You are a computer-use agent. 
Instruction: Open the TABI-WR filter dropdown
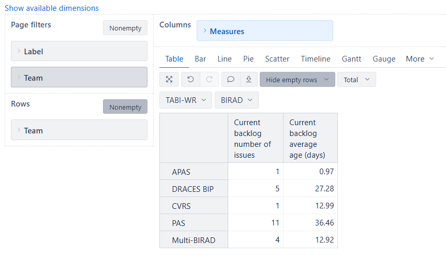[x=186, y=100]
